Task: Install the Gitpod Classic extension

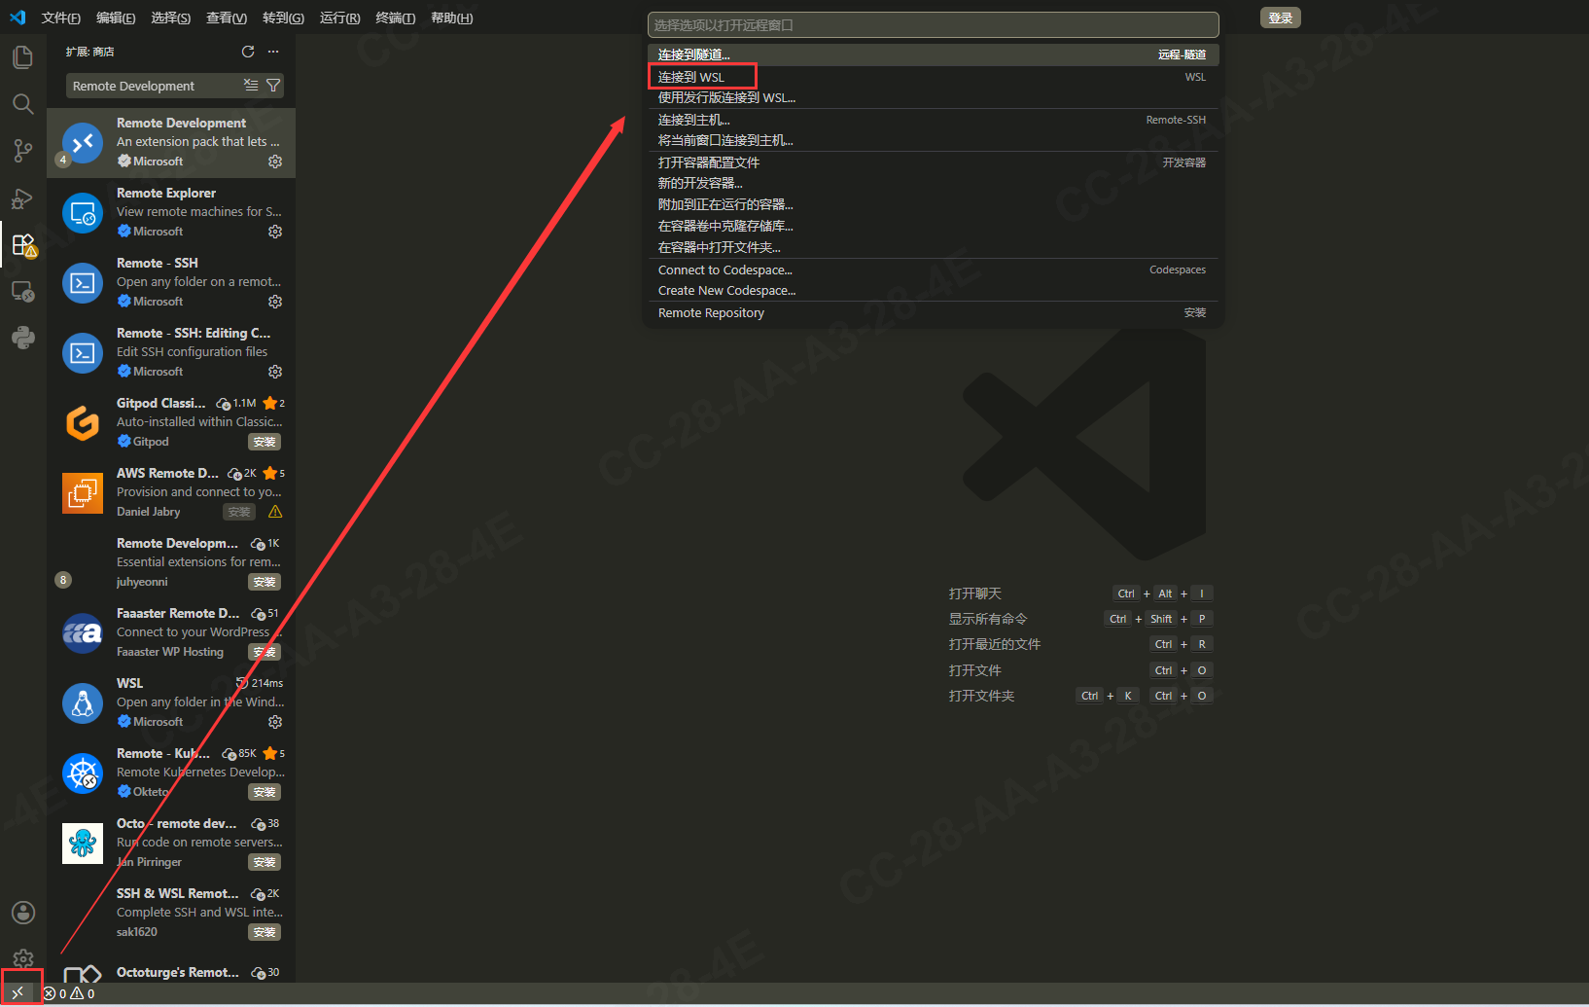Action: pyautogui.click(x=265, y=442)
